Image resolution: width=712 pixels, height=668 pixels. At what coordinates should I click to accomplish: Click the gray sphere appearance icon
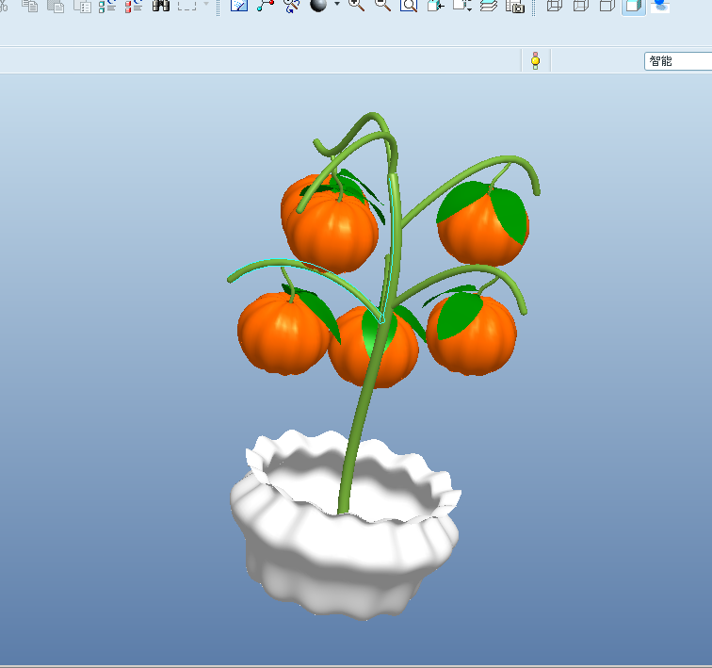click(318, 5)
